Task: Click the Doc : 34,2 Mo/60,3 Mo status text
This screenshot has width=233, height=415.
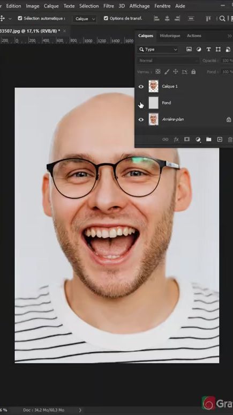Action: pyautogui.click(x=43, y=410)
